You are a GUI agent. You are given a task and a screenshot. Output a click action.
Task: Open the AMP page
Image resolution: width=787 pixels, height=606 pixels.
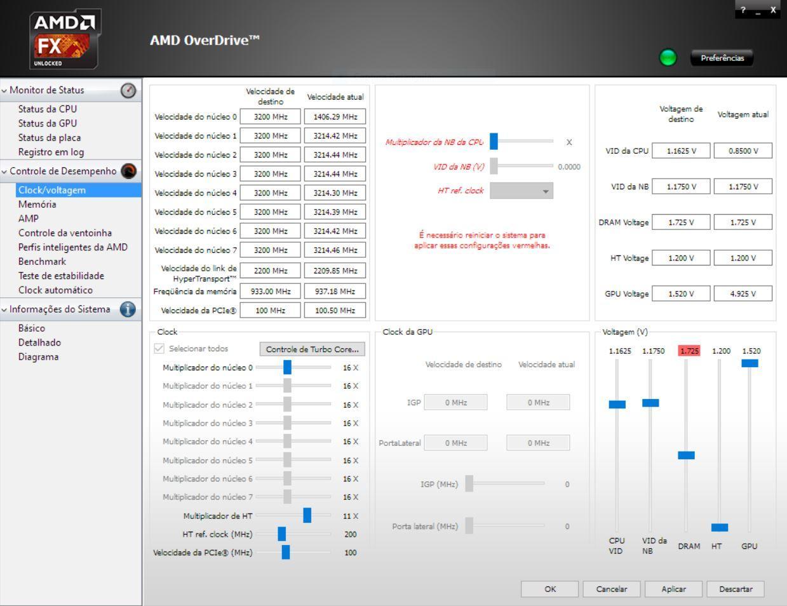point(29,219)
